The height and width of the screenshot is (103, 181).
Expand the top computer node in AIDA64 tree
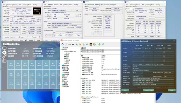(61, 48)
